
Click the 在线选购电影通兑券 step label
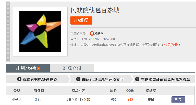click(40, 79)
